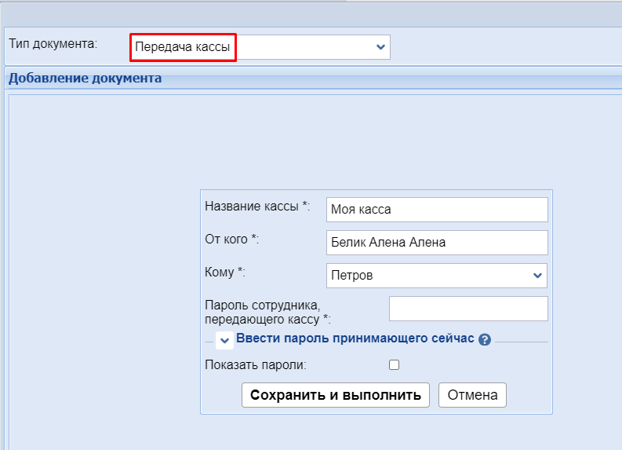The image size is (622, 450).
Task: Click the Тип документа label
Action: pyautogui.click(x=53, y=43)
